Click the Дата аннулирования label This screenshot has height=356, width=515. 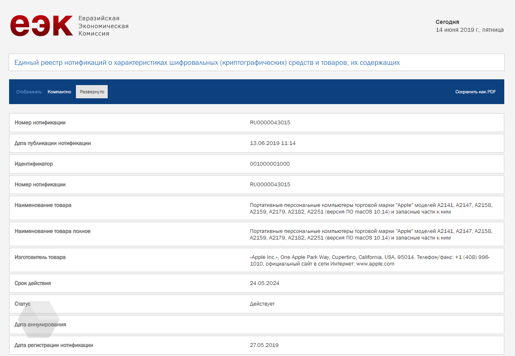40,325
